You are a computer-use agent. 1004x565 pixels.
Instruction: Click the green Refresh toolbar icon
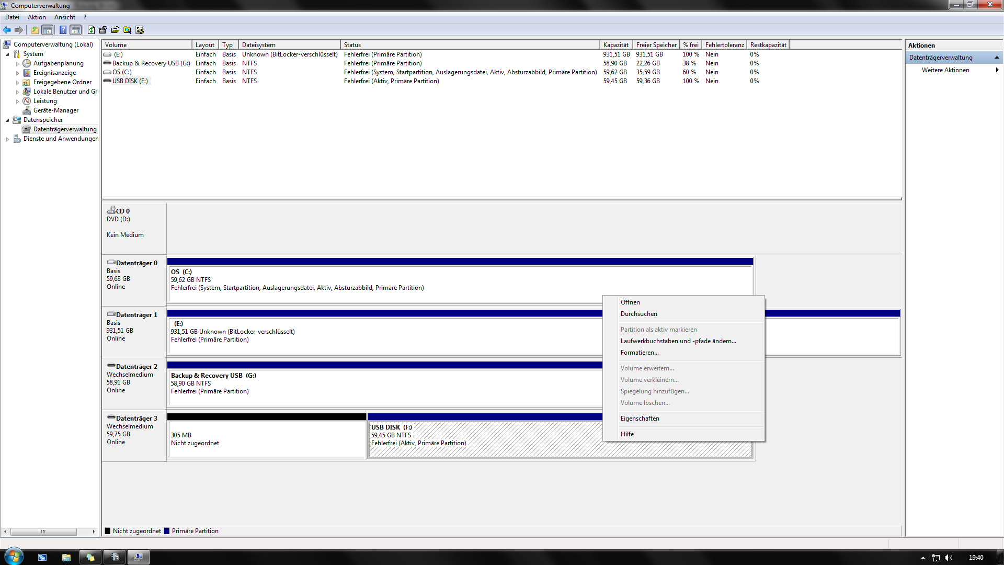(x=91, y=30)
